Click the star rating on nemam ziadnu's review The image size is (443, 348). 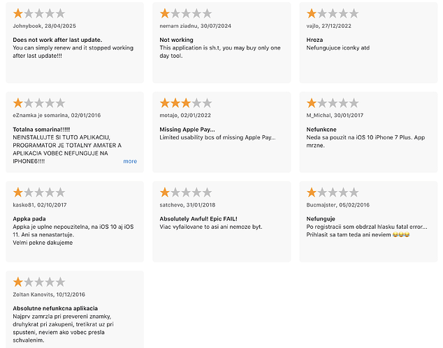coord(186,13)
